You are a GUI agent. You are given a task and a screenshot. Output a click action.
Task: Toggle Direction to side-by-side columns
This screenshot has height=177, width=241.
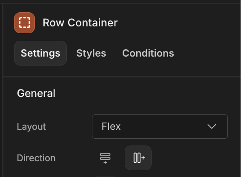[138, 158]
